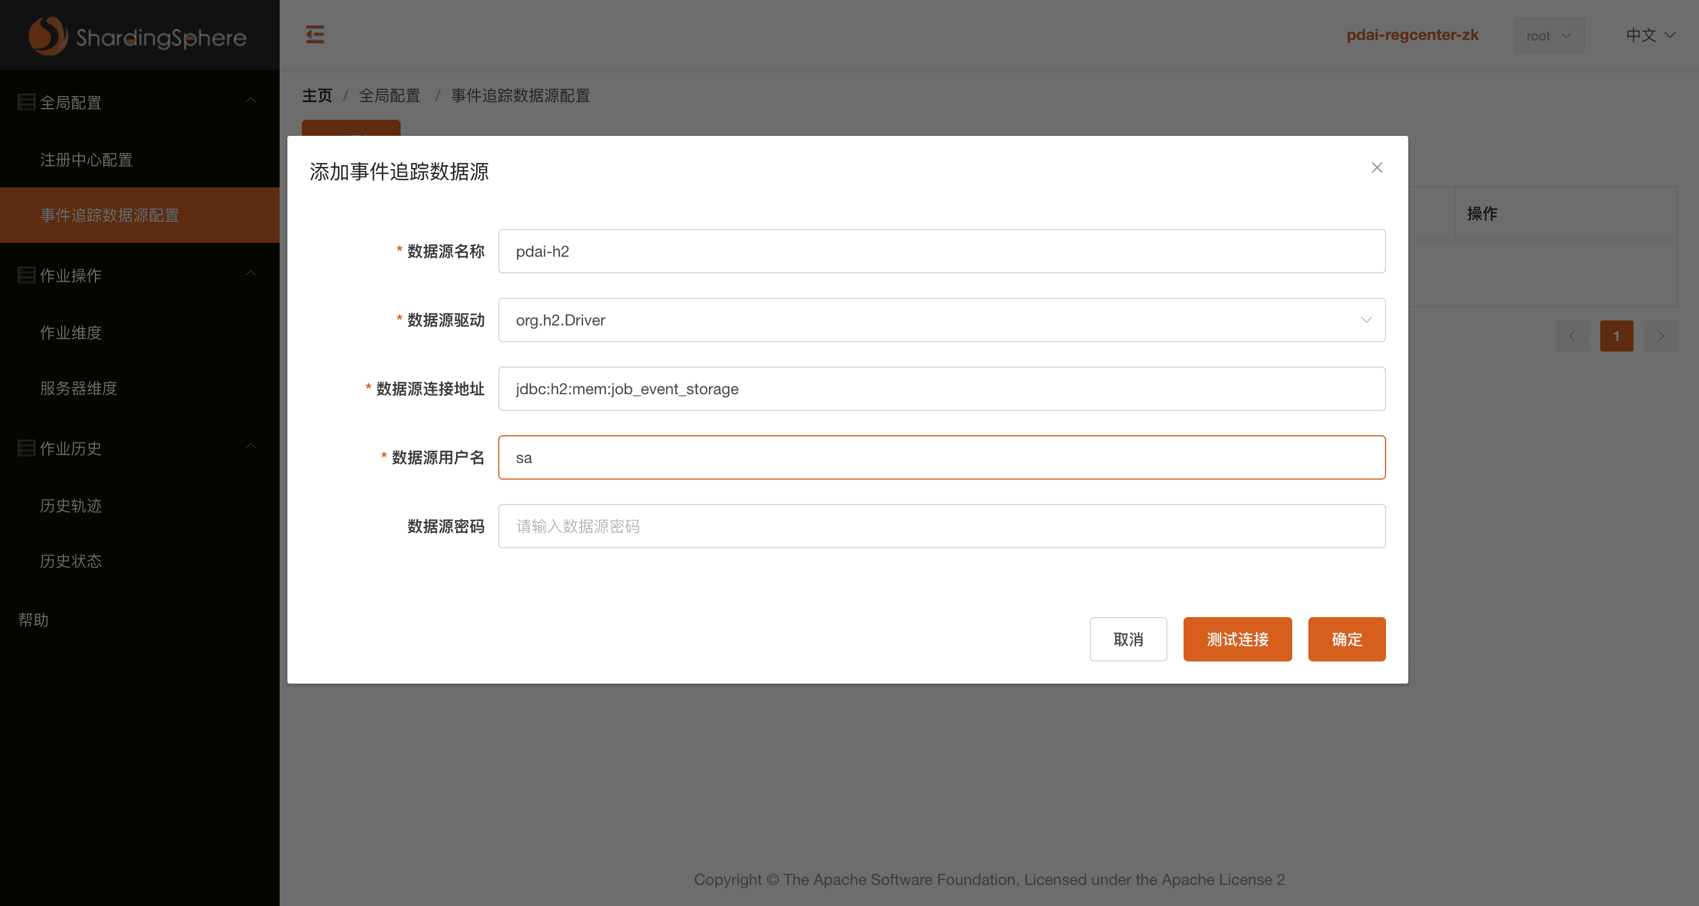Go to previous page arrow

1572,336
